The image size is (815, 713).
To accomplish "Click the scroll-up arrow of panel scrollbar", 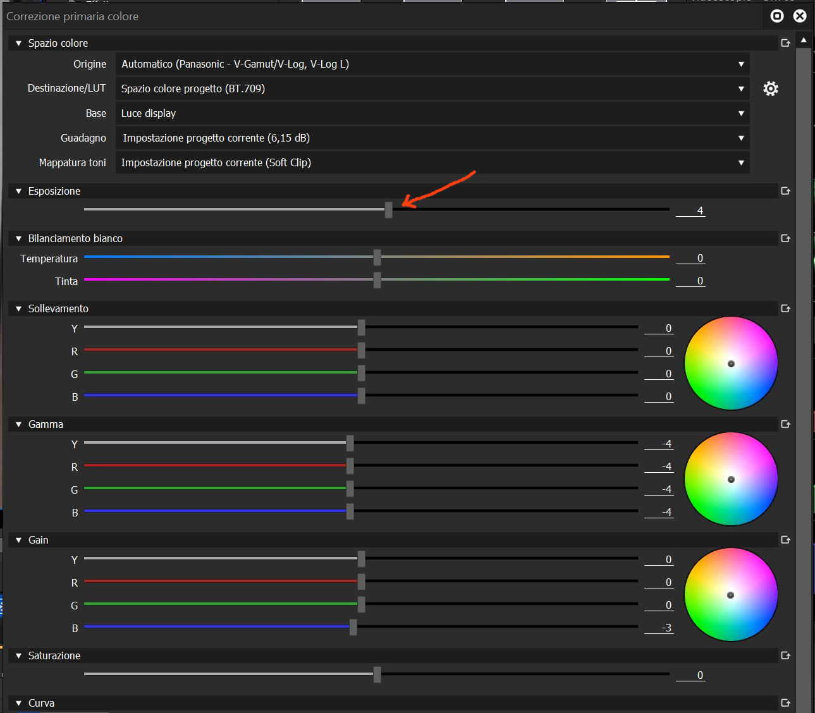I will point(804,40).
